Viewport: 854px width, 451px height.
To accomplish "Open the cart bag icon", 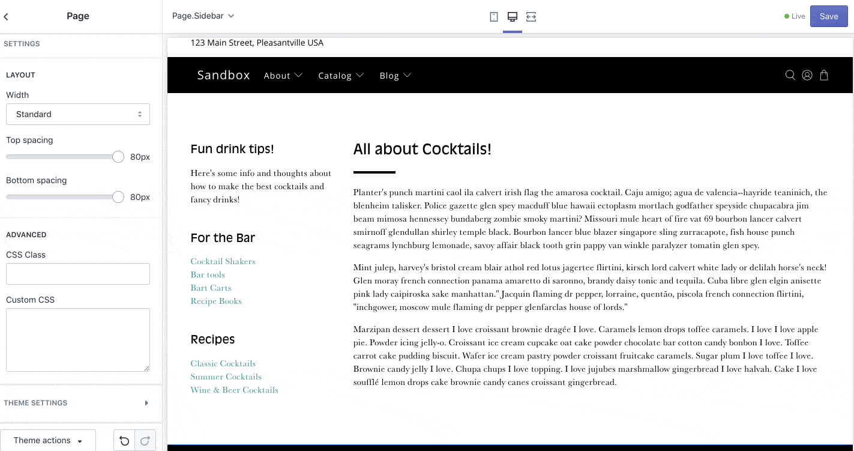I will pos(823,75).
